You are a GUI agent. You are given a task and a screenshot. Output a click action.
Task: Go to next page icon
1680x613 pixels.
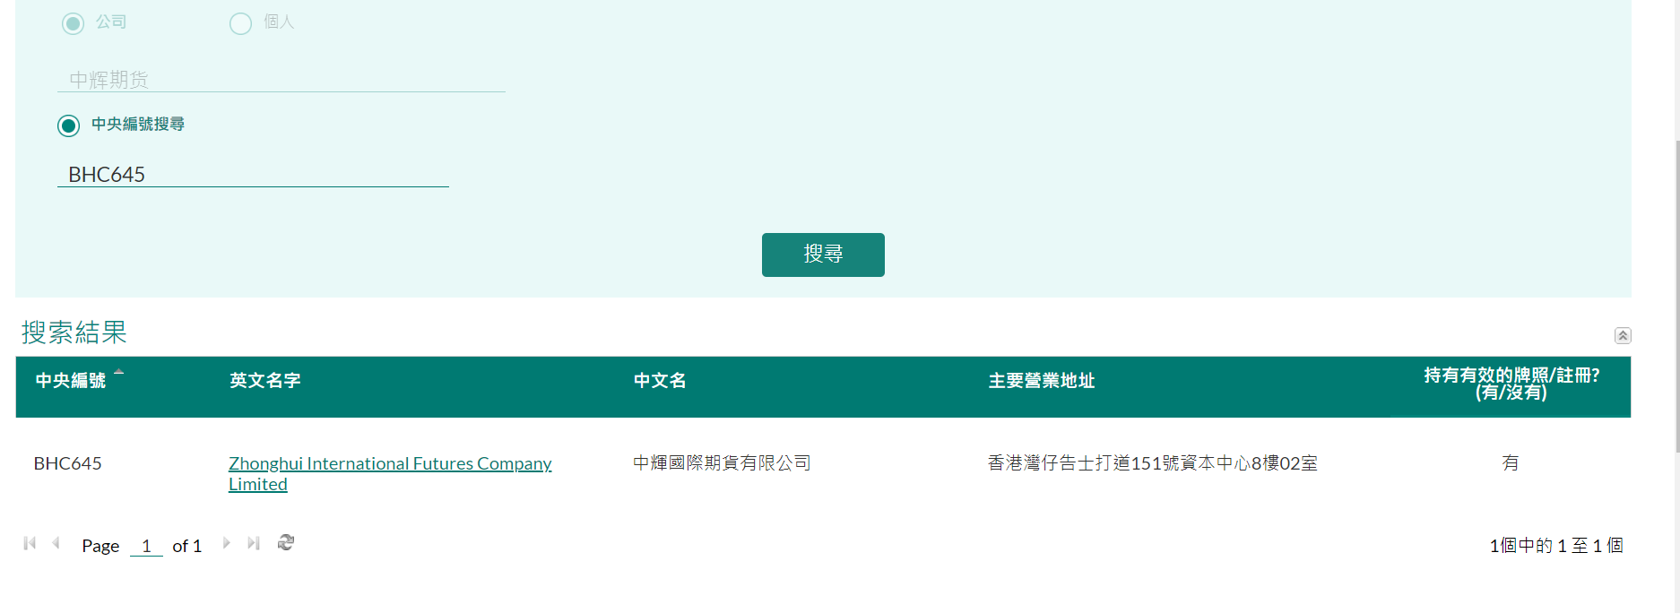(x=227, y=543)
